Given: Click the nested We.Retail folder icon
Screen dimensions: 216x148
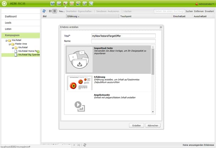Looking at the screenshot, I should (x=16, y=48).
